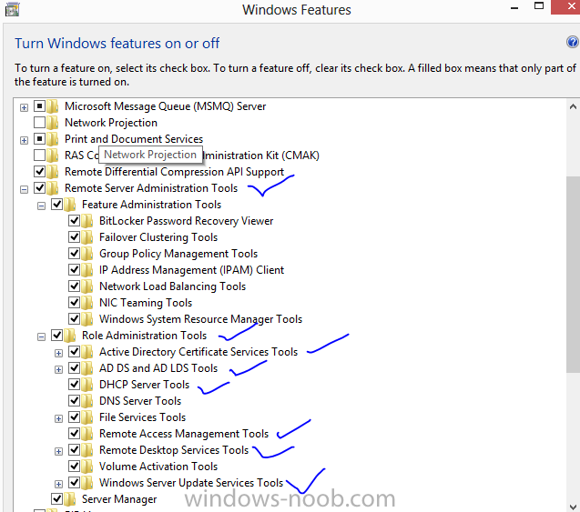Click folder icon beside Failover Clustering Tools
Image resolution: width=580 pixels, height=512 pixels.
[86, 237]
